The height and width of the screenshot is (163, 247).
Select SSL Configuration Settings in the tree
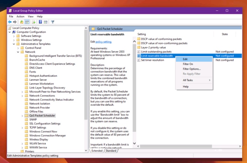coord(45,124)
